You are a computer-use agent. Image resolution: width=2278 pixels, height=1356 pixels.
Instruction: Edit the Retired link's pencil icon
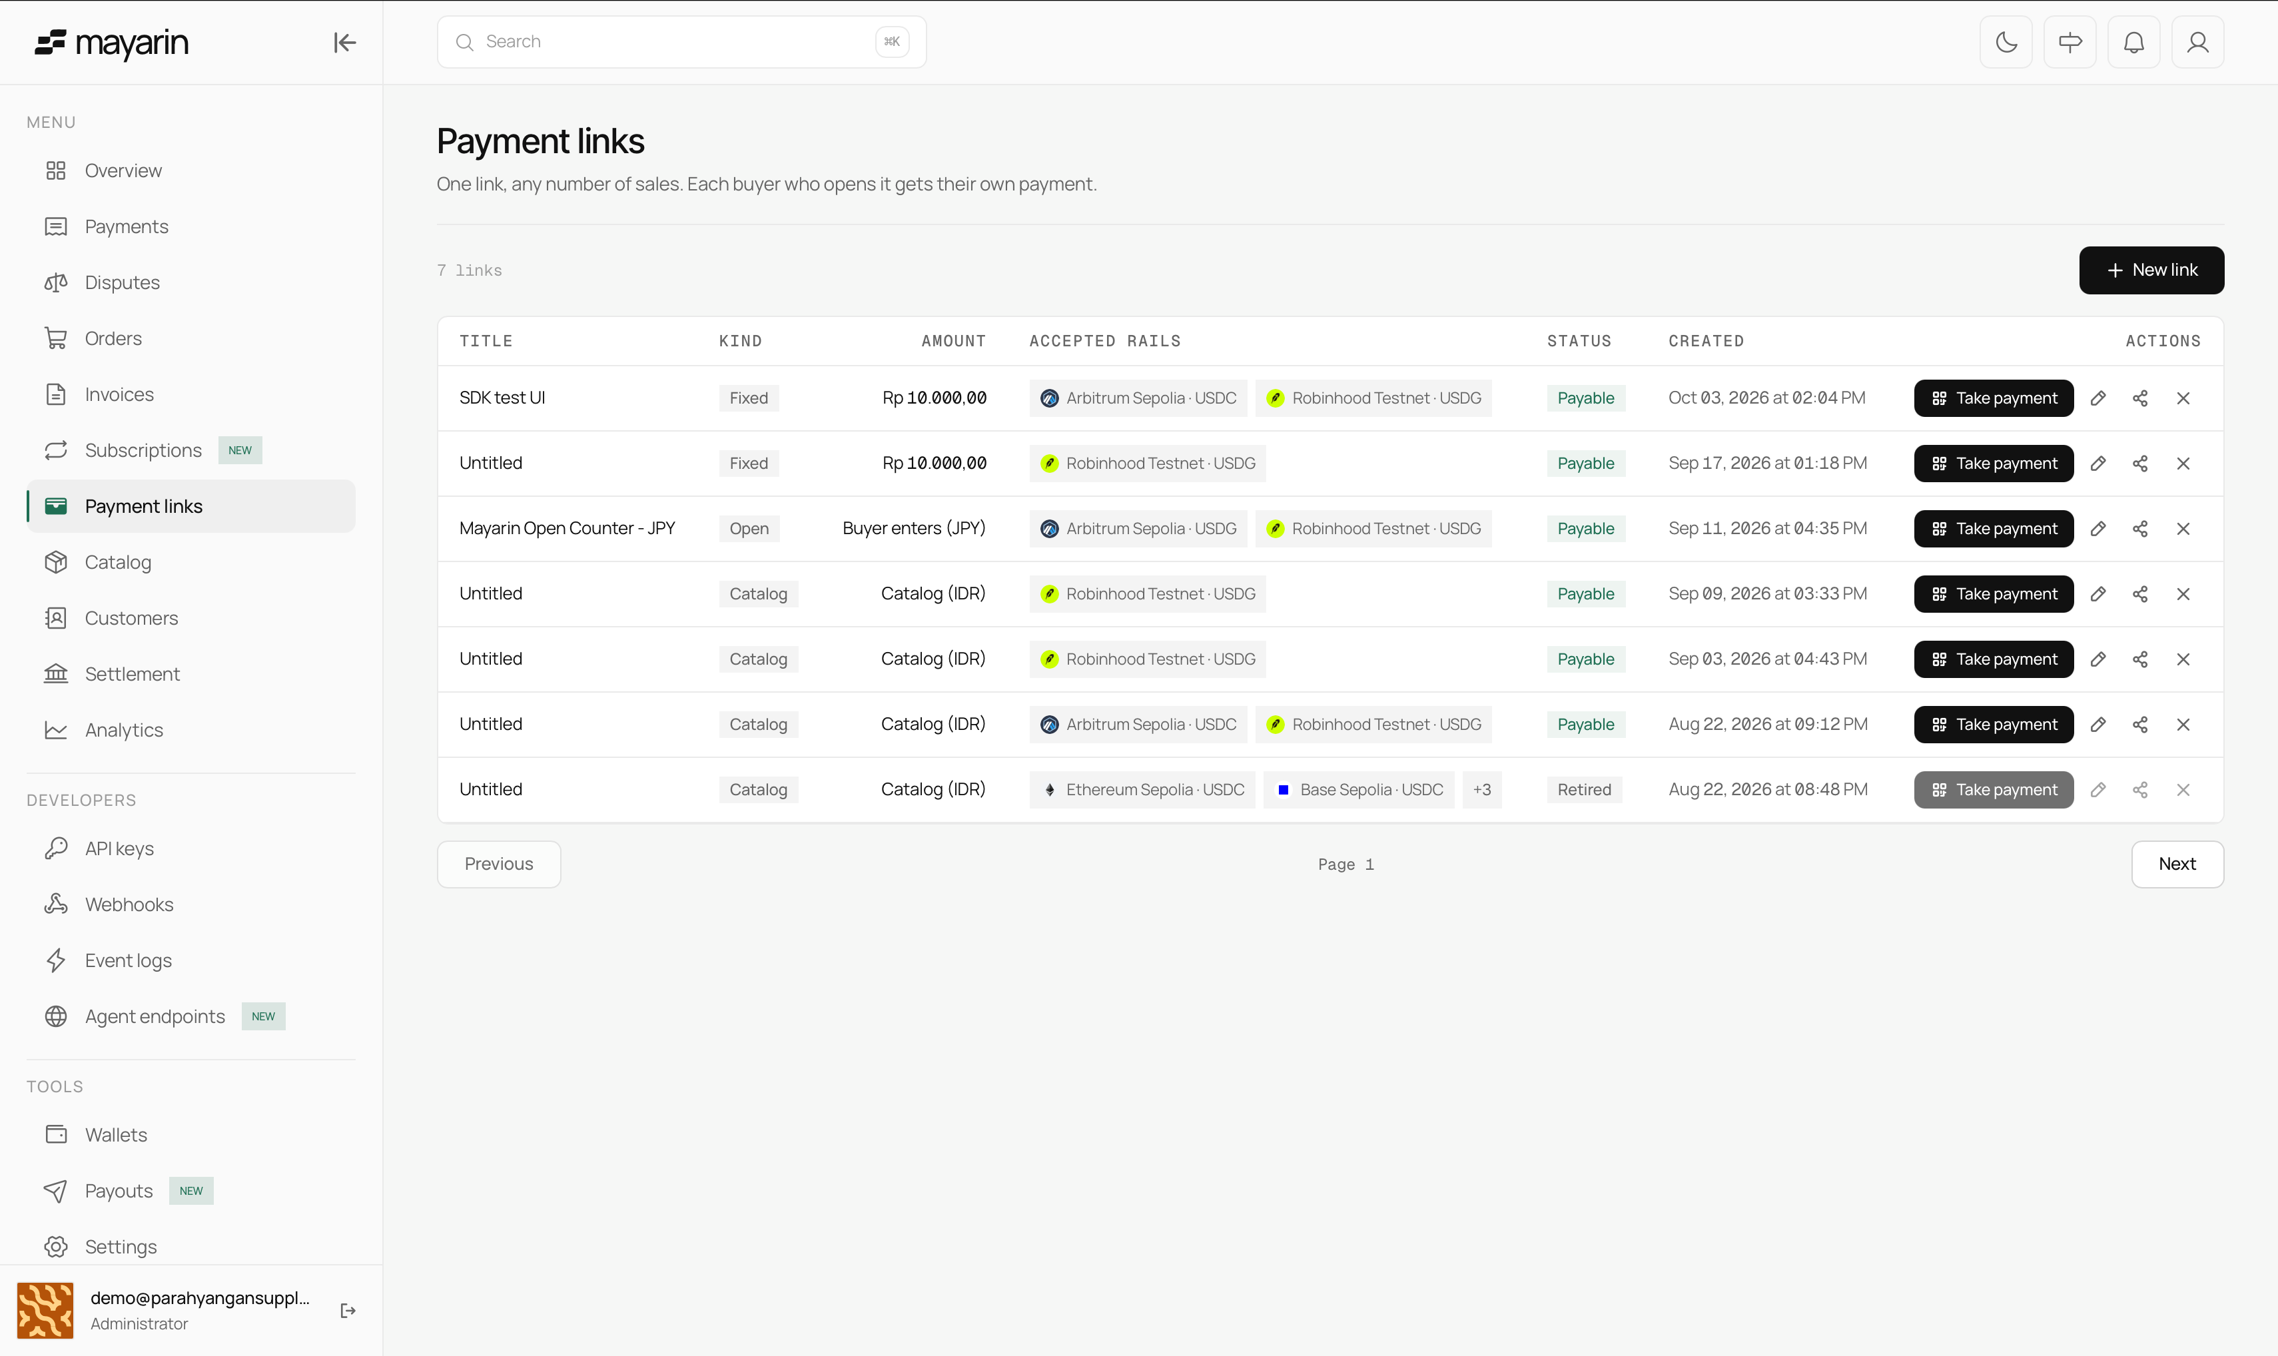coord(2098,789)
